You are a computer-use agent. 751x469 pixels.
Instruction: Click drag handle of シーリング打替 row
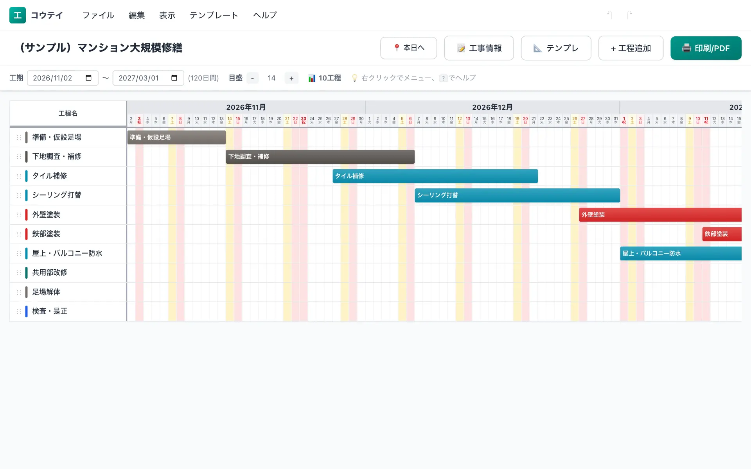(x=19, y=195)
